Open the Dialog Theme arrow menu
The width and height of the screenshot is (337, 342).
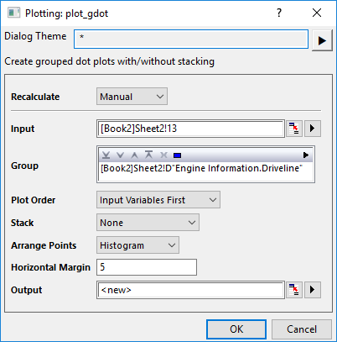tap(322, 40)
